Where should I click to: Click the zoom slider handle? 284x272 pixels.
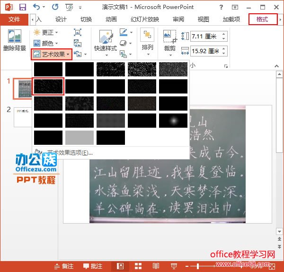coord(198,266)
